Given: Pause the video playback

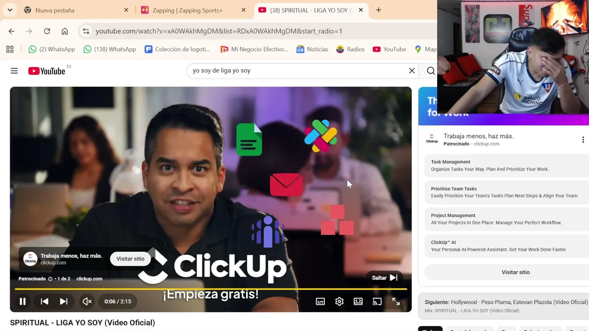Looking at the screenshot, I should pos(23,302).
